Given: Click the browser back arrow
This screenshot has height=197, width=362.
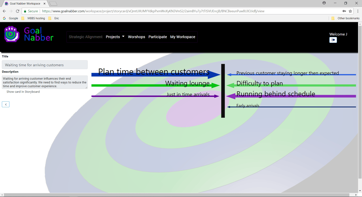Looking at the screenshot, I should [4, 11].
